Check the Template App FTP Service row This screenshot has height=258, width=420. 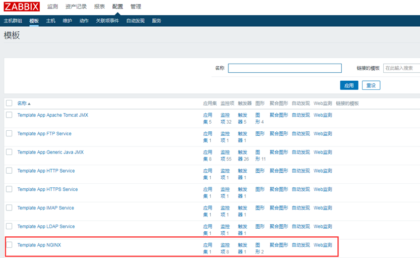9,133
